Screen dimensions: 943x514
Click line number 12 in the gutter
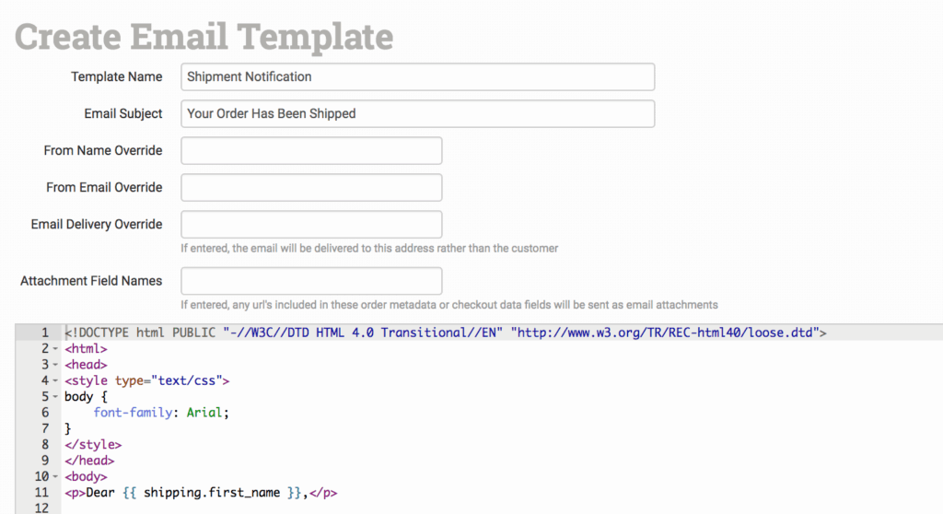coord(41,508)
